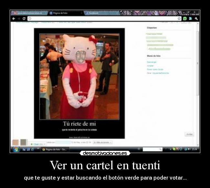Viewport: 210px width, 188px height.
Task: Bookmark the page with the star icon
Action: (179, 18)
